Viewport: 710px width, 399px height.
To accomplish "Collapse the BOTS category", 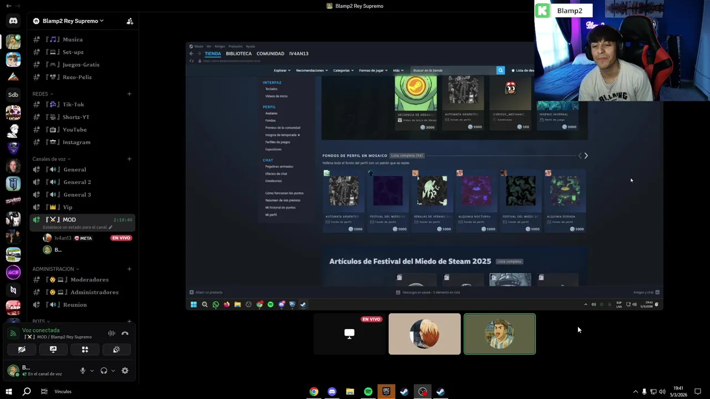I will [40, 321].
